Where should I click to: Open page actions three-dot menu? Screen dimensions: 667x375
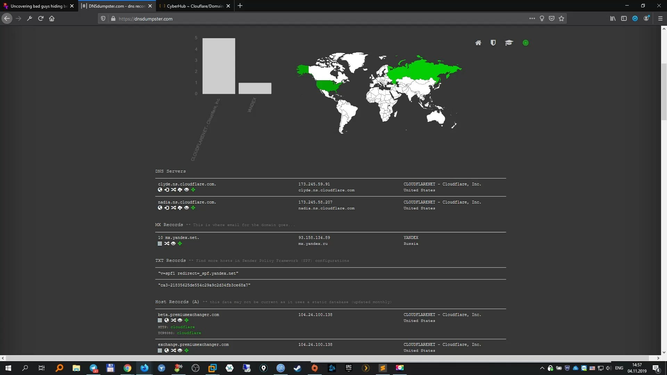tap(532, 18)
